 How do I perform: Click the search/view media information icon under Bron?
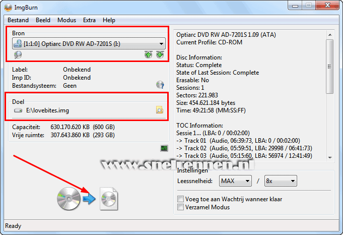(x=18, y=55)
